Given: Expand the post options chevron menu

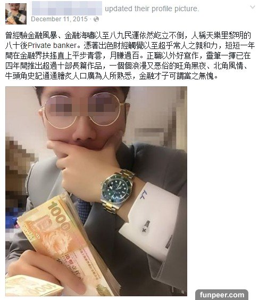Looking at the screenshot, I should click(x=253, y=7).
